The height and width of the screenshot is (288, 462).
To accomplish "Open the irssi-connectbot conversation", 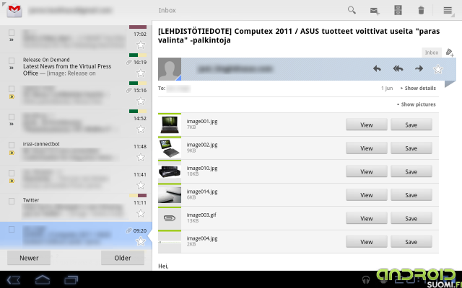I will [76, 151].
